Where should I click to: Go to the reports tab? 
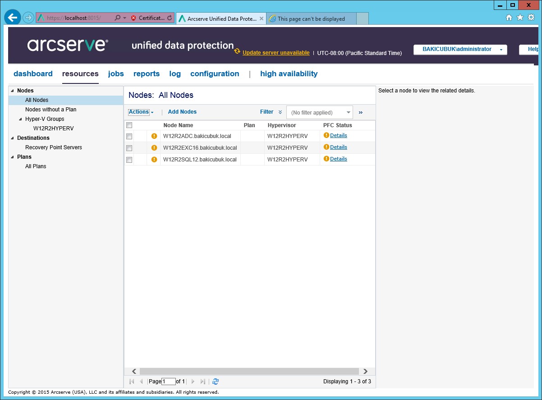click(147, 74)
